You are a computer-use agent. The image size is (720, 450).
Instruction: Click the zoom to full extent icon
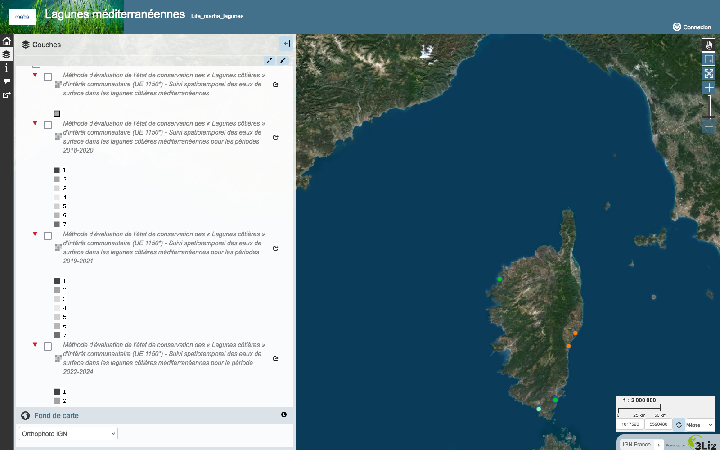coord(708,72)
